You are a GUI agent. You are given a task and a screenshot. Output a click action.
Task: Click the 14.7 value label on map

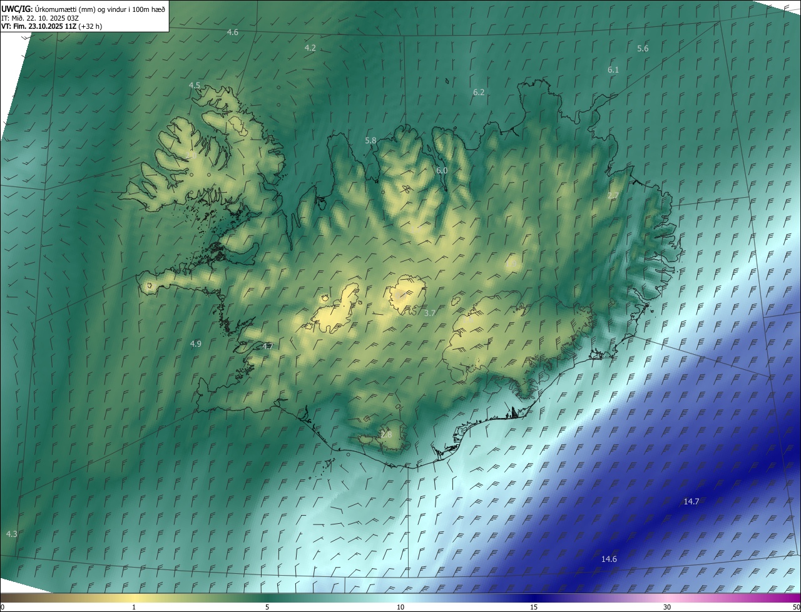(691, 502)
